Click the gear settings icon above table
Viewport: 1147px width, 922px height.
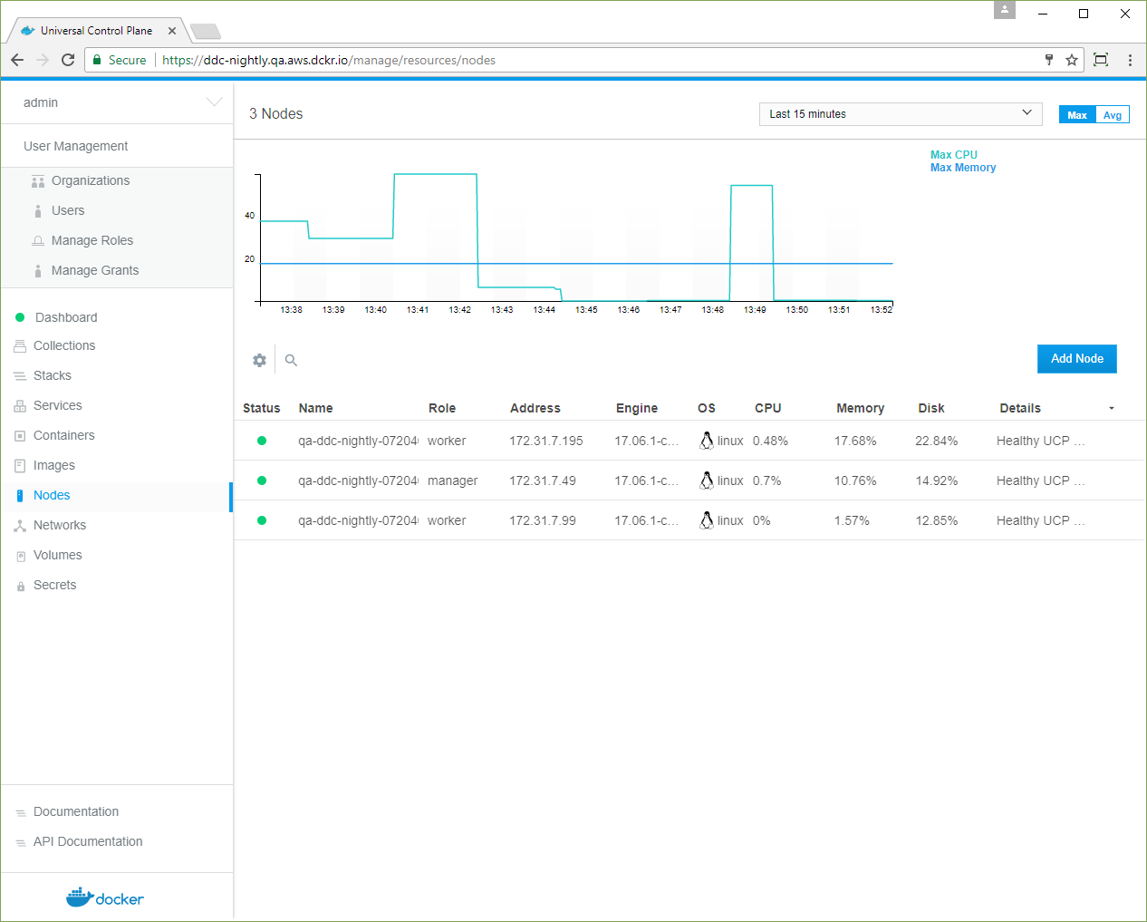[x=260, y=360]
